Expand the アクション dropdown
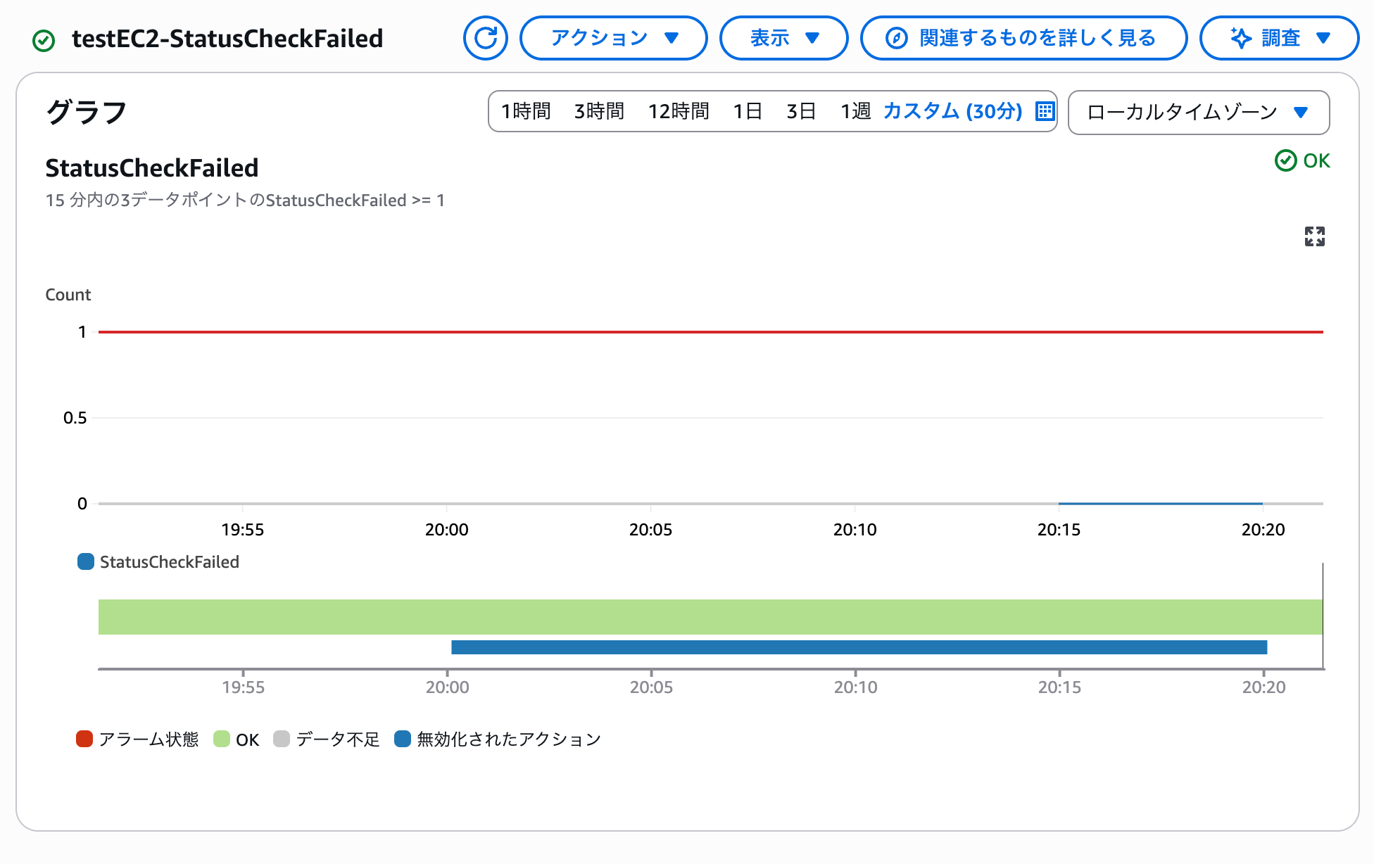 pos(613,38)
